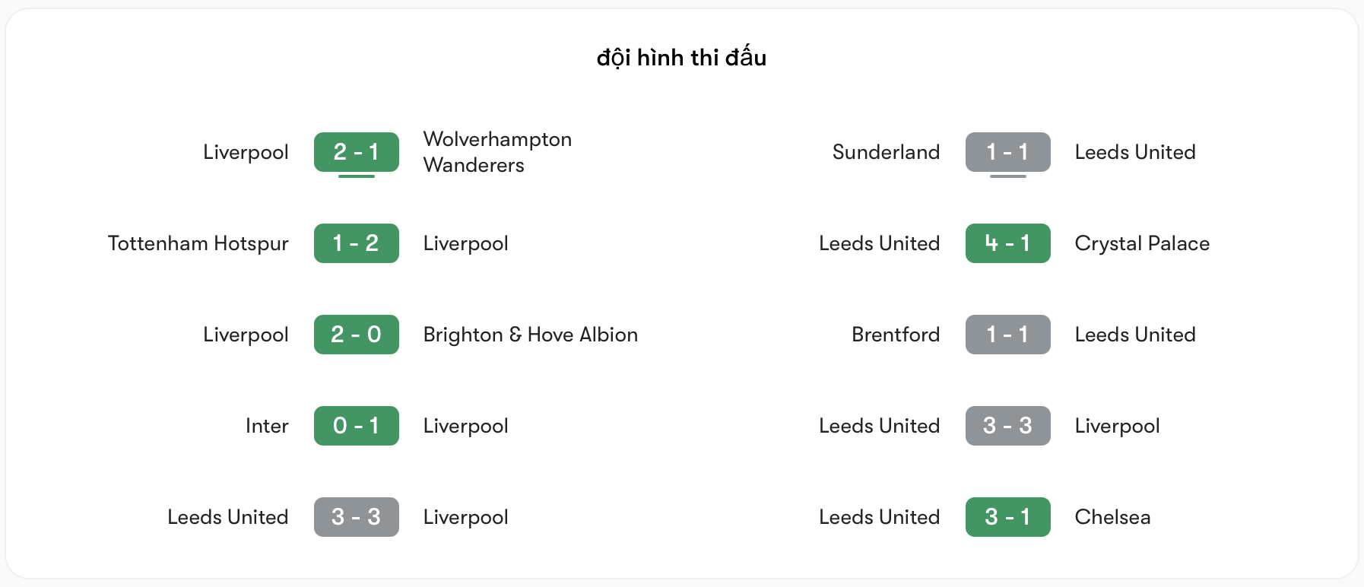Click the Sunderland 1-1 Leeds United score badge
The image size is (1364, 587).
pyautogui.click(x=1007, y=152)
